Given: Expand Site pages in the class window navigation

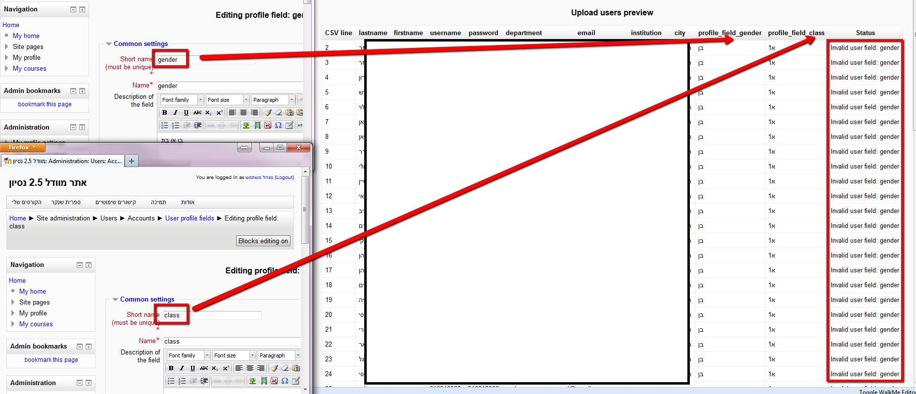Looking at the screenshot, I should (x=13, y=302).
